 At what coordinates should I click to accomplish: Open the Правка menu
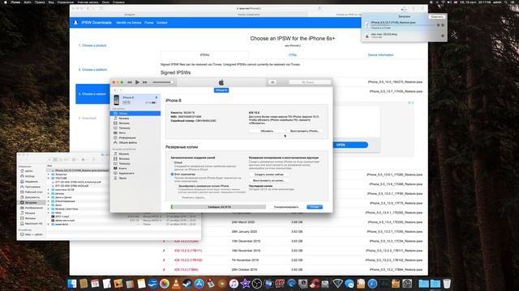pos(40,2)
